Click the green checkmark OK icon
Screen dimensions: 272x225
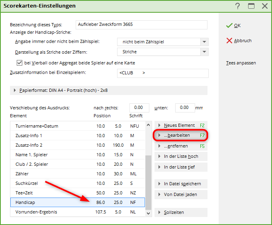229,25
